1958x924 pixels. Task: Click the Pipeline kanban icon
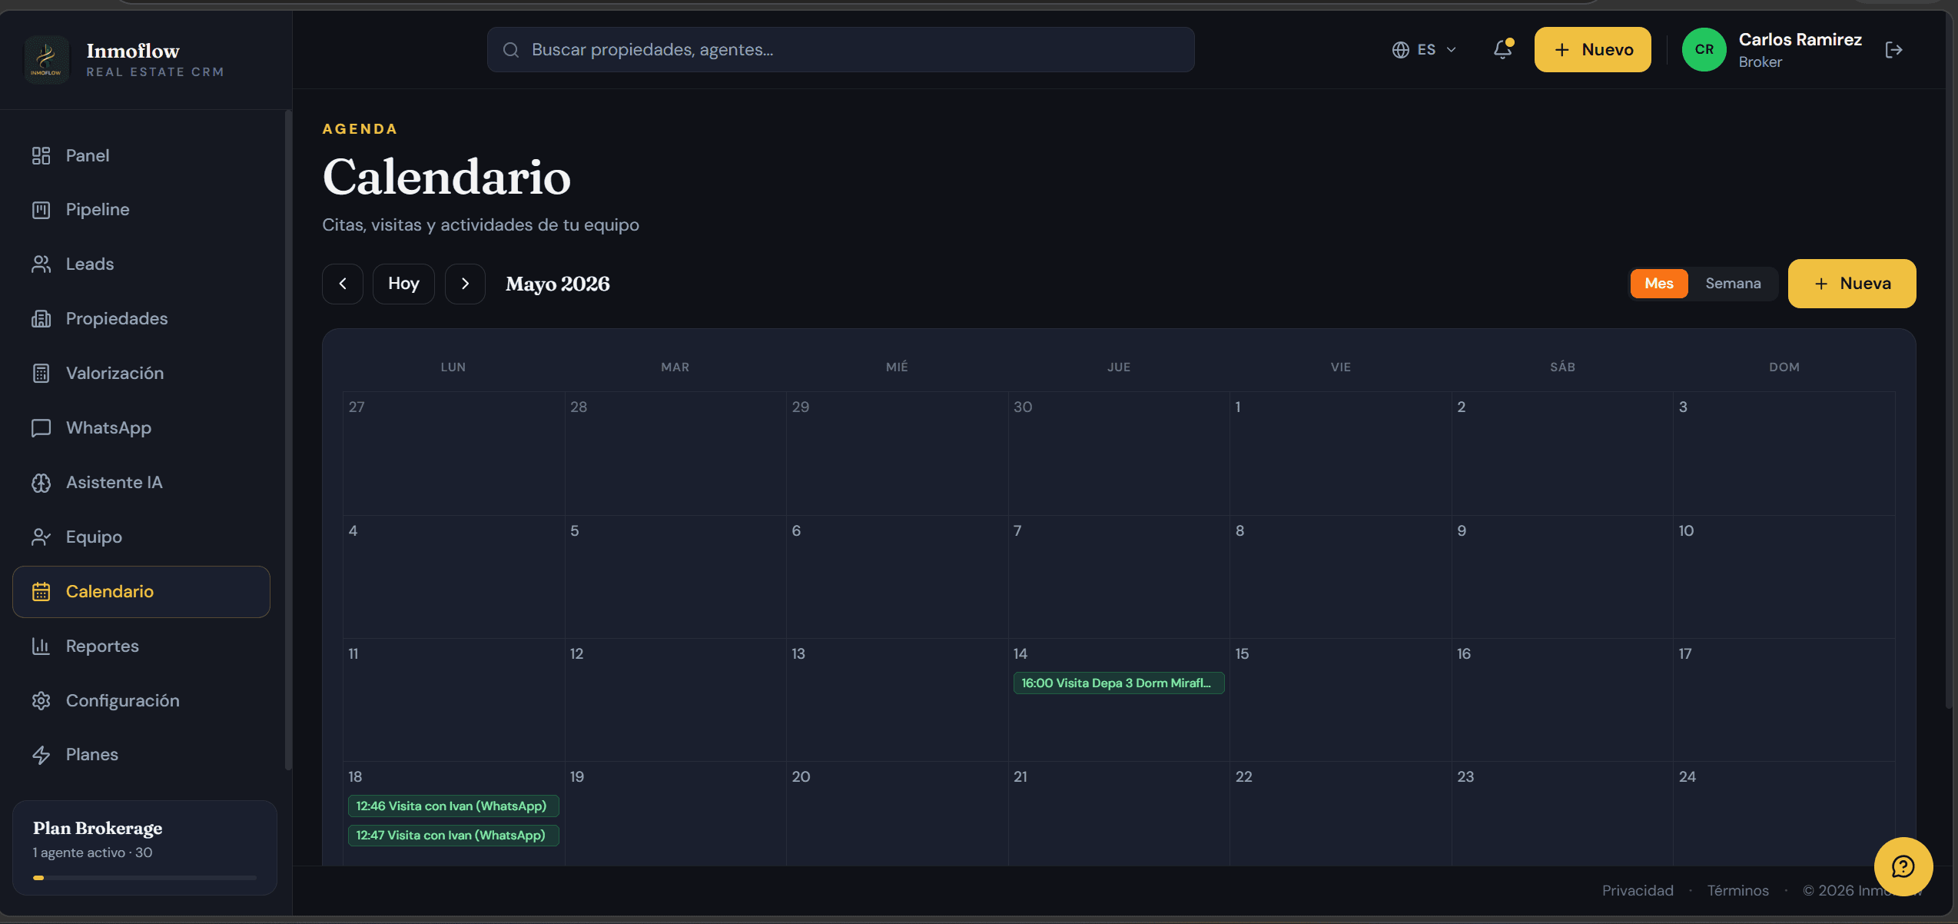pos(41,210)
